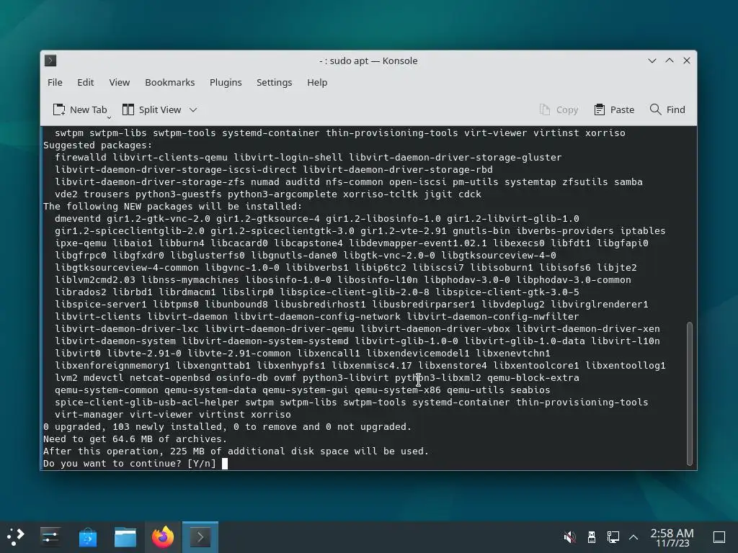Open the Bookmarks menu
This screenshot has height=553, width=738.
[169, 82]
